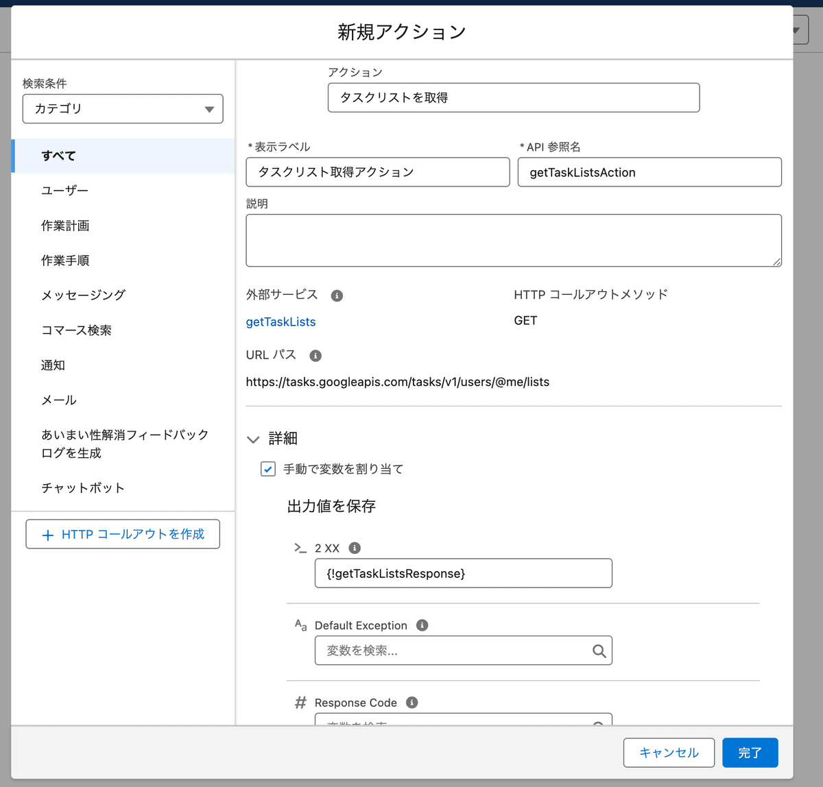Click the API 参照名 input field

click(x=649, y=172)
